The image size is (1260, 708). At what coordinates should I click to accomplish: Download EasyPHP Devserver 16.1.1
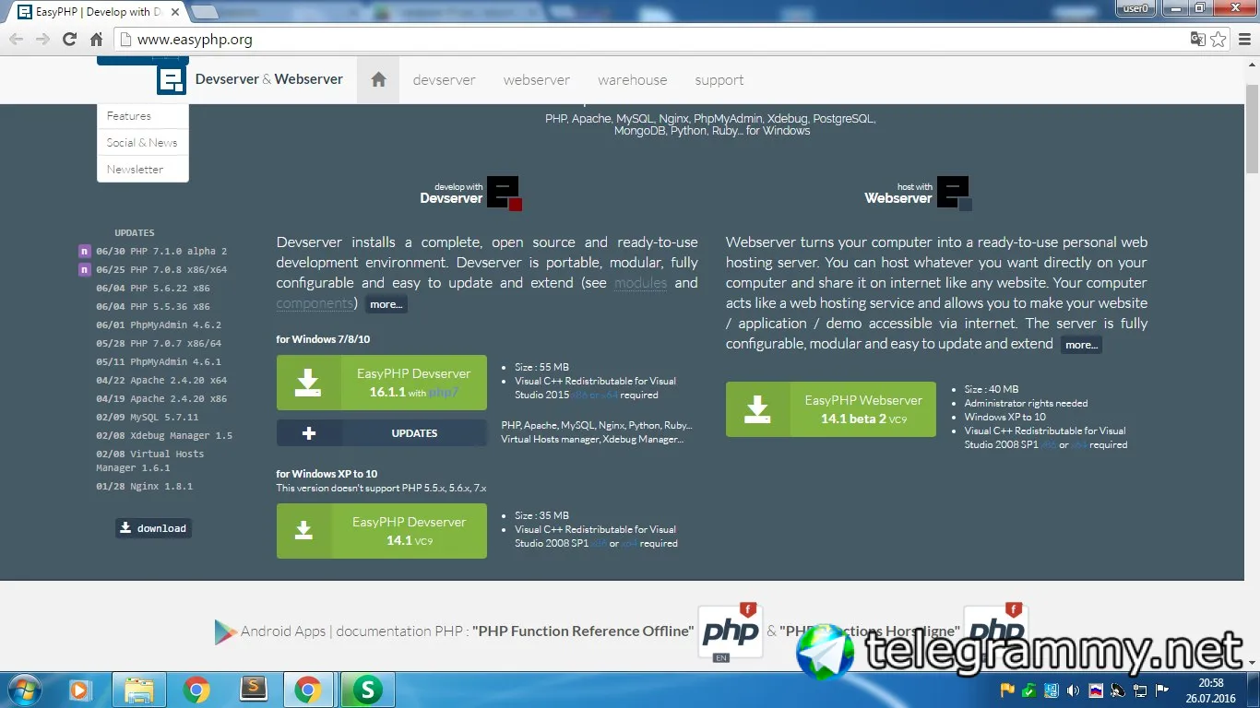click(x=382, y=383)
